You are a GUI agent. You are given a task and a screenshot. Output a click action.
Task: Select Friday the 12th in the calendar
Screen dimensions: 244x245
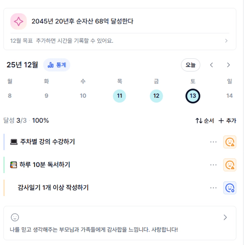pyautogui.click(x=156, y=96)
